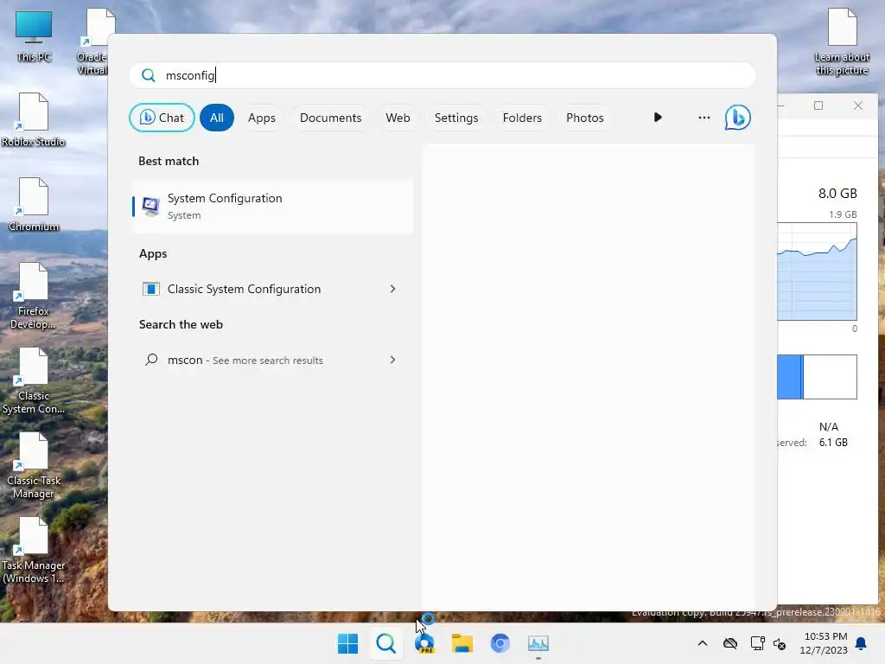Switch to the Apps filter tab
The width and height of the screenshot is (885, 664).
[261, 118]
